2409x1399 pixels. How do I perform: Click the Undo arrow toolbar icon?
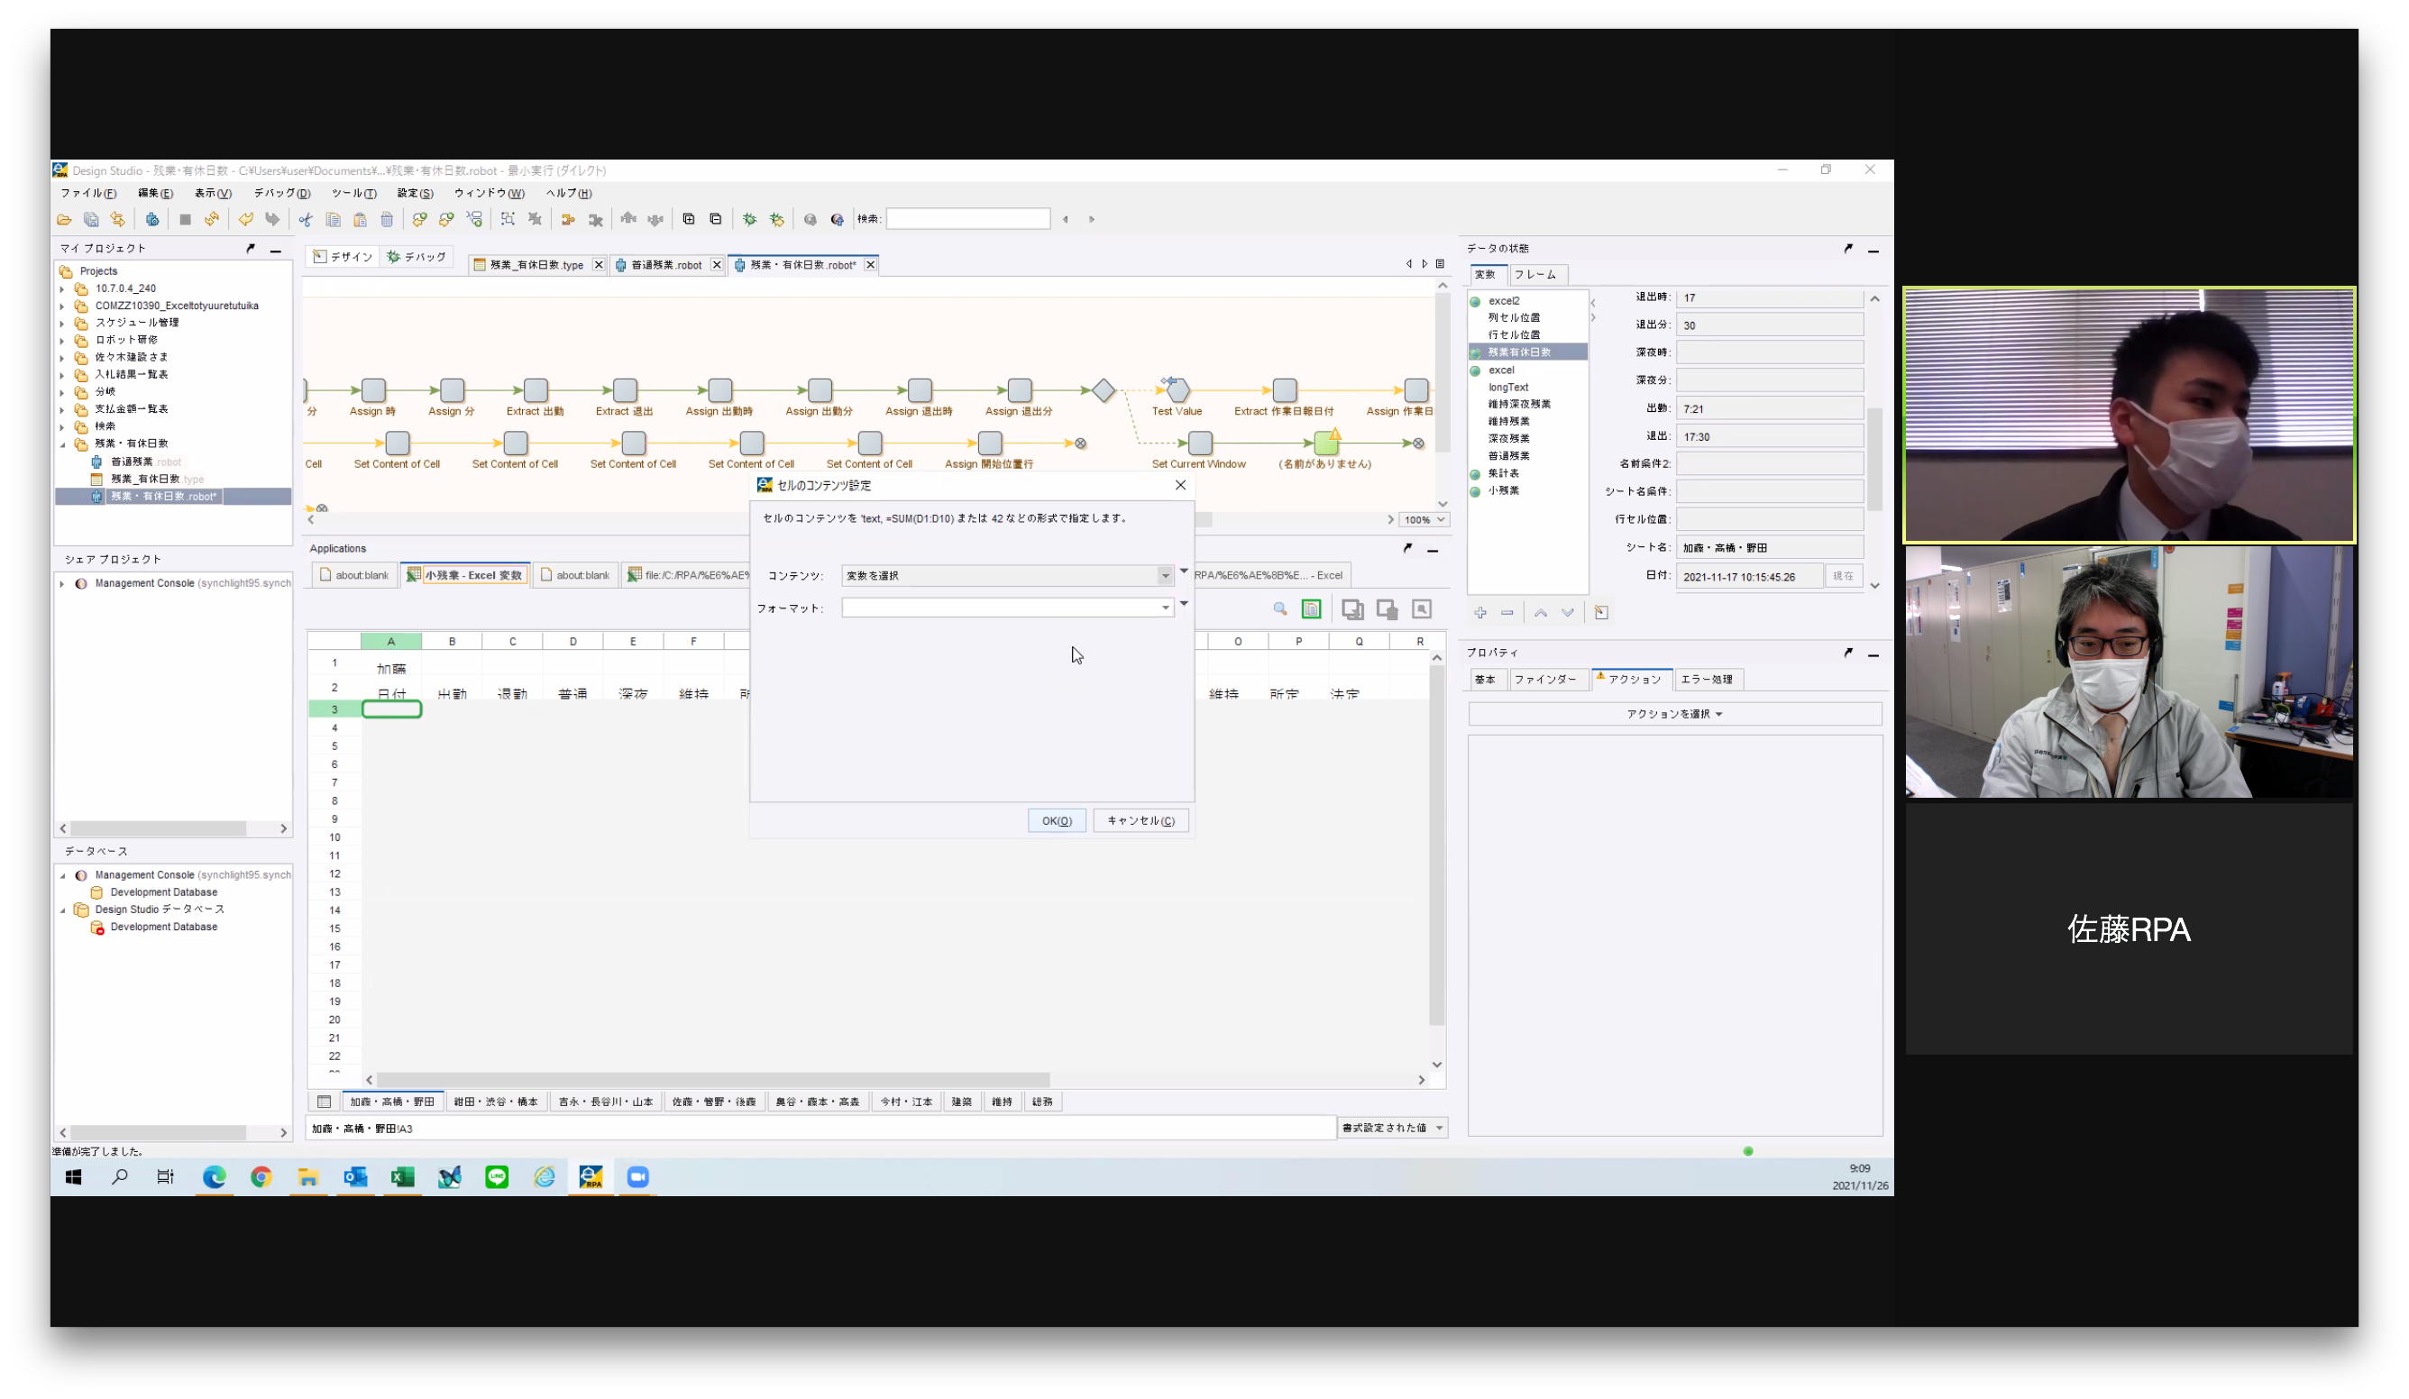click(x=246, y=220)
